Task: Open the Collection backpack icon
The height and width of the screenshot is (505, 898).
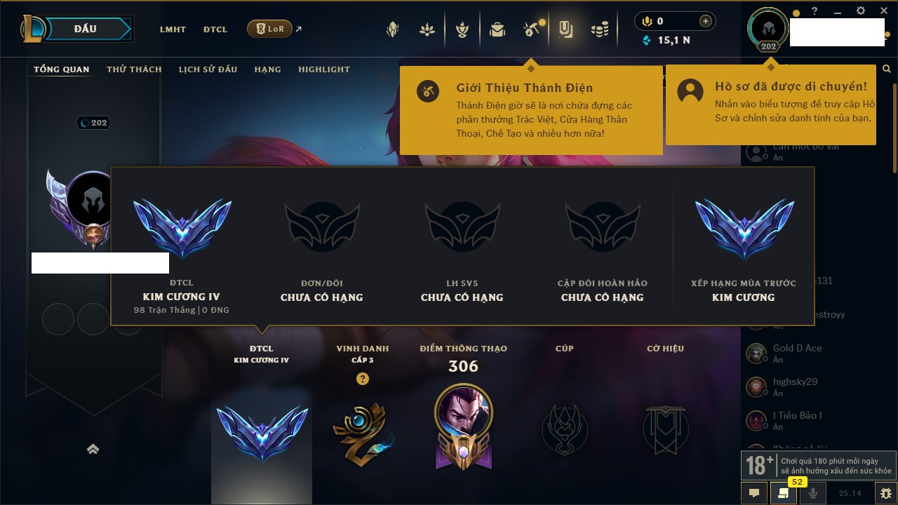Action: click(497, 29)
